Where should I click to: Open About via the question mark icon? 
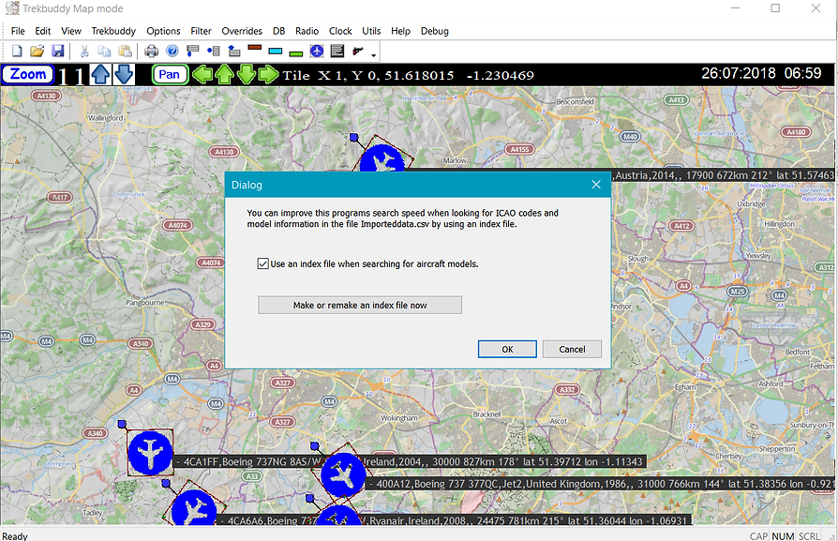172,52
